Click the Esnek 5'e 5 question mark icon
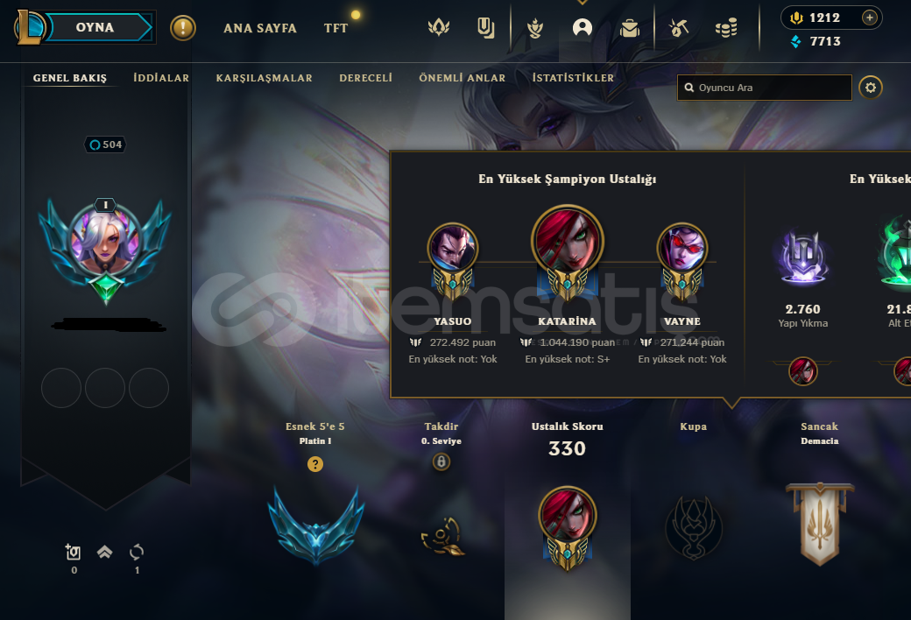Viewport: 911px width, 620px height. click(314, 464)
